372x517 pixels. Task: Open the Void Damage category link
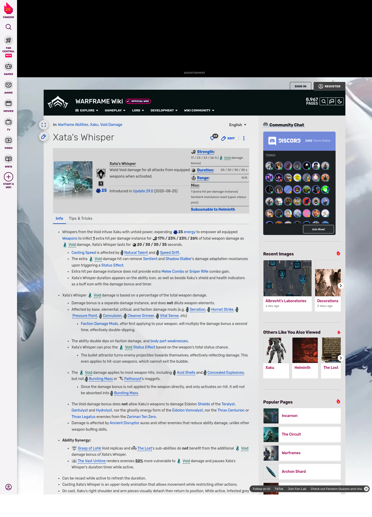click(111, 125)
